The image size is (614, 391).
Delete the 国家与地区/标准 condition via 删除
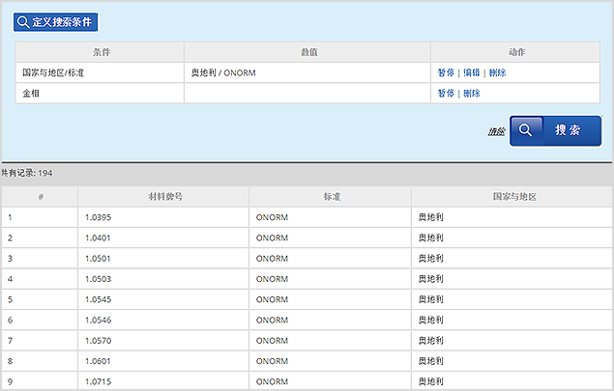click(497, 72)
